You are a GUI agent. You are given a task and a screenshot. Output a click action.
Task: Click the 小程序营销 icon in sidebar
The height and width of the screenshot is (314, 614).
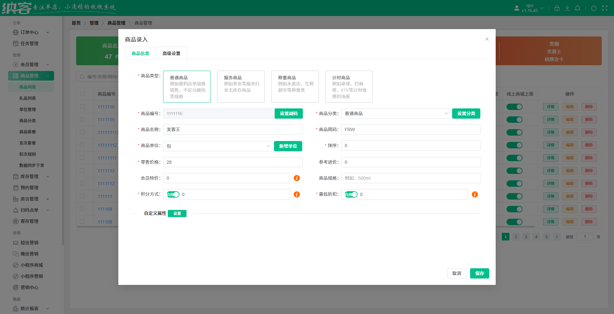click(x=16, y=276)
